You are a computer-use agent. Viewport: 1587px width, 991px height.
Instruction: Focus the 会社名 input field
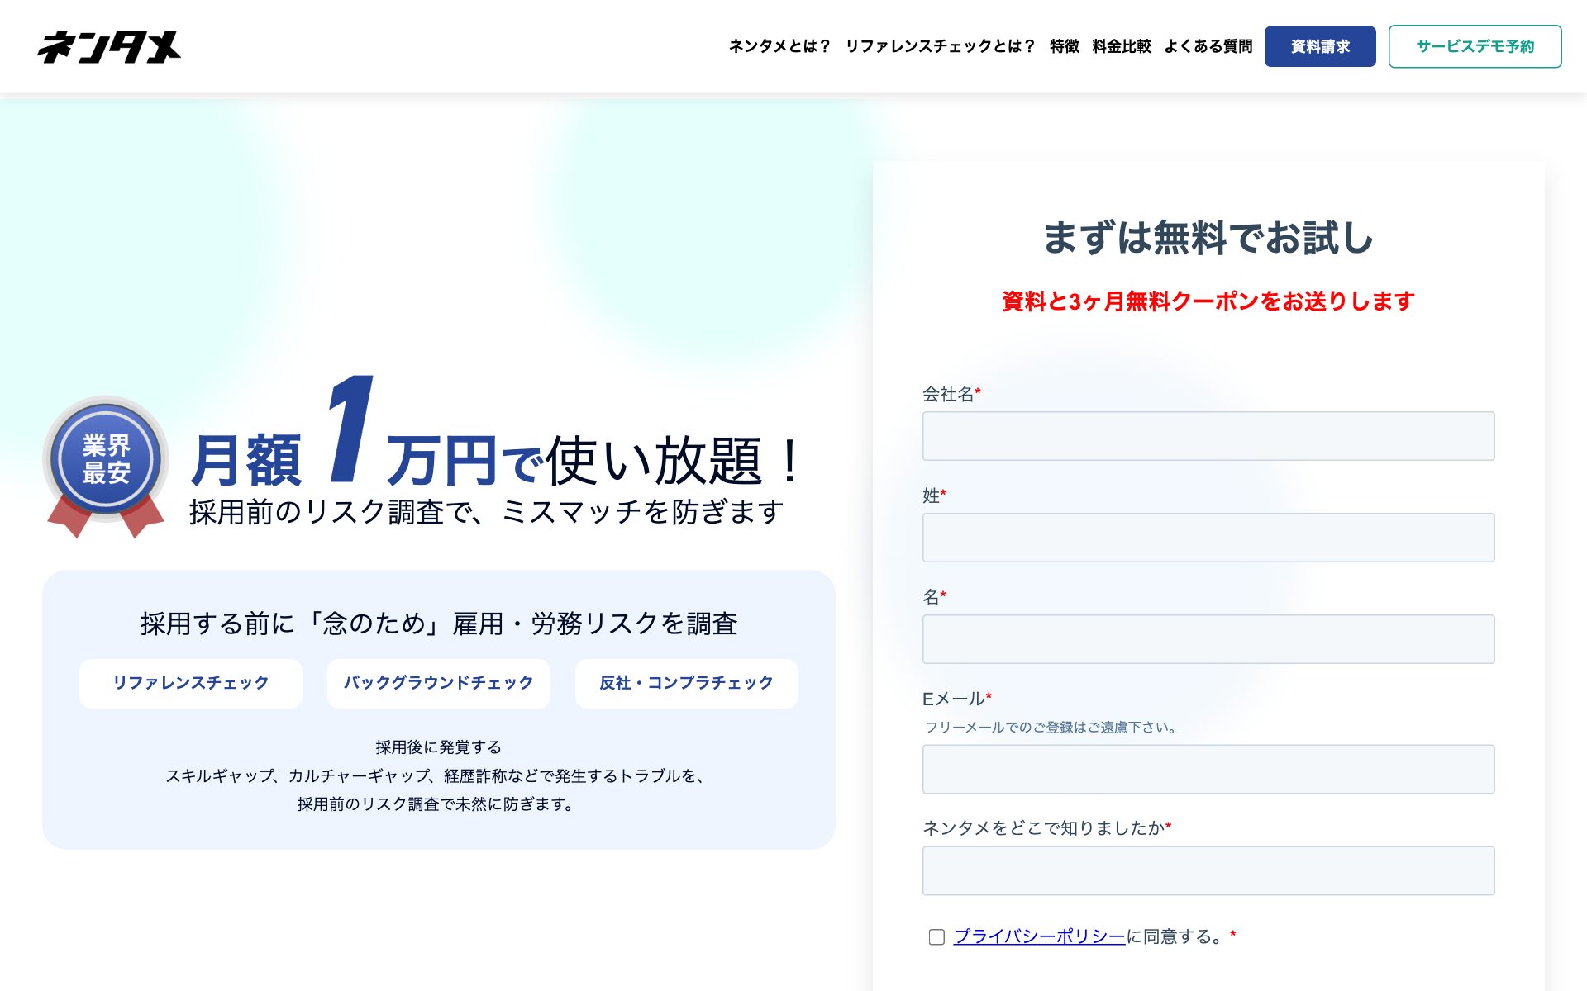click(1208, 436)
